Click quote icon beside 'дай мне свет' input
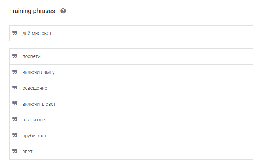This screenshot has width=253, height=166. (15, 33)
